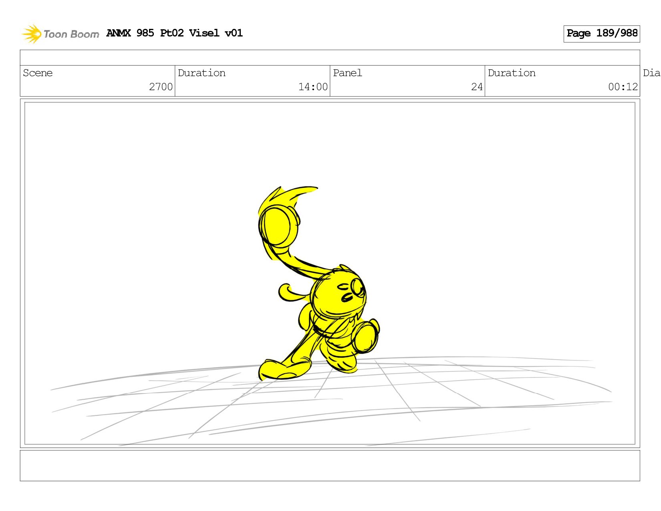This screenshot has width=661, height=511.
Task: Click the 'Page 189/988' page indicator
Action: [602, 34]
